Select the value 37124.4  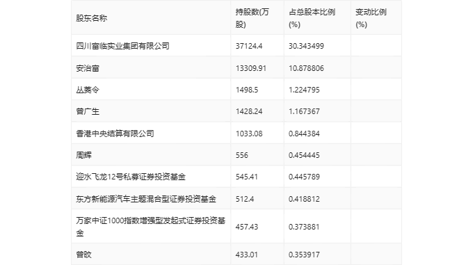point(249,46)
